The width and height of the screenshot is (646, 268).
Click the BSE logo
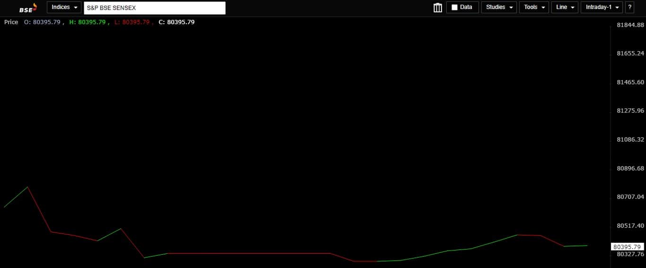(28, 8)
